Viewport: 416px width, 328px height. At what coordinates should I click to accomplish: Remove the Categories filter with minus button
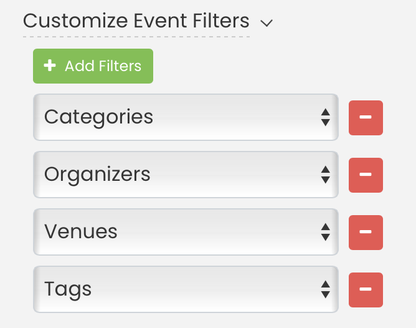tap(366, 118)
